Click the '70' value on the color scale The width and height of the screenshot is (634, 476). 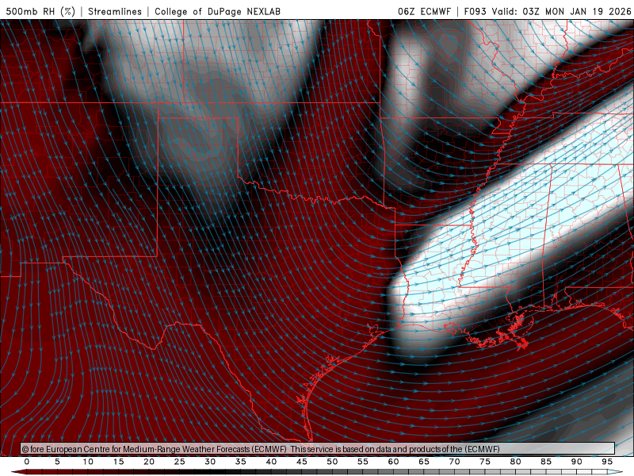(x=454, y=462)
